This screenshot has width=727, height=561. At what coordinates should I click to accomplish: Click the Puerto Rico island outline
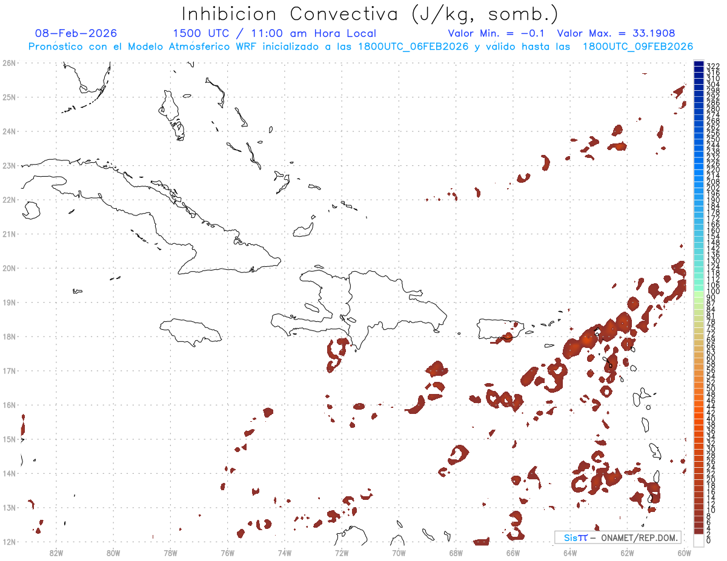(x=500, y=329)
